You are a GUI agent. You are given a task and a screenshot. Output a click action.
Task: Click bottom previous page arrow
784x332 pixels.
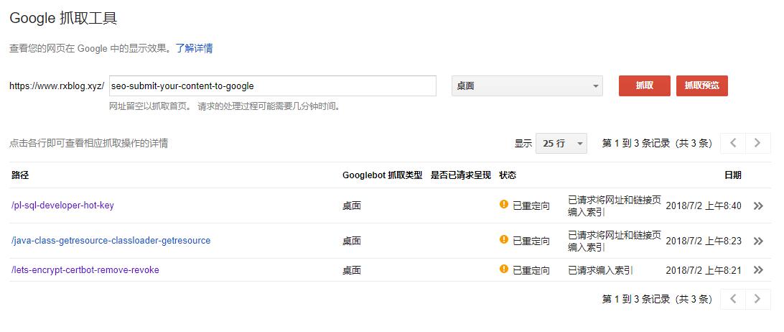[733, 299]
